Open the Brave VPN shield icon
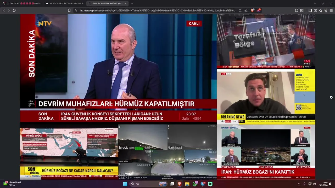This screenshot has width=335, height=188. tap(326, 10)
